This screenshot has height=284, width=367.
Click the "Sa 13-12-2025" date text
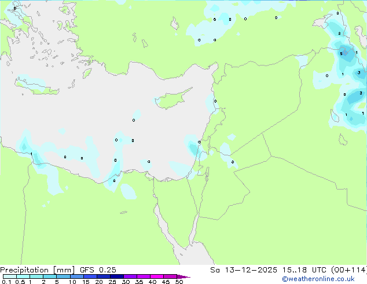point(244,270)
